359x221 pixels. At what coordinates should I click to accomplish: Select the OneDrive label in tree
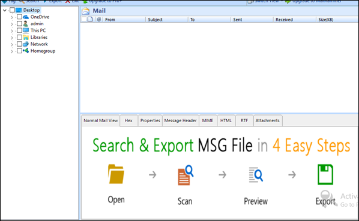coord(40,17)
